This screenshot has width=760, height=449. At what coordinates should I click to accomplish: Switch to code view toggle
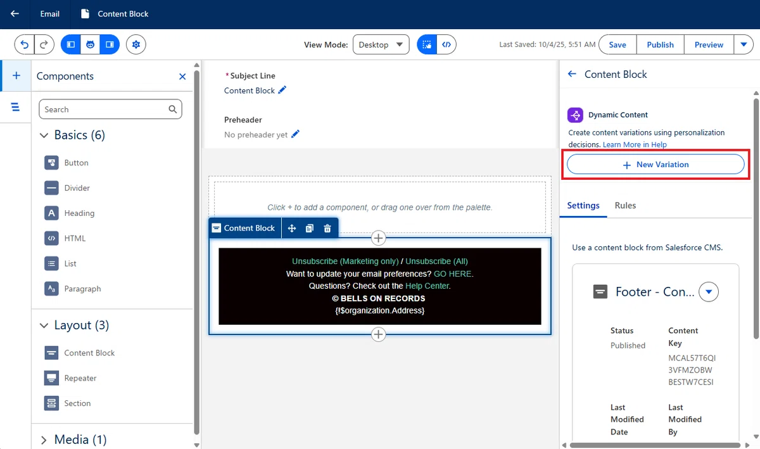click(446, 44)
